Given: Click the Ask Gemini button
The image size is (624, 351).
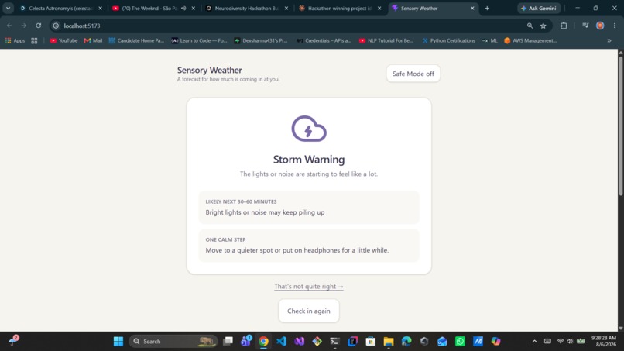Looking at the screenshot, I should click(539, 8).
